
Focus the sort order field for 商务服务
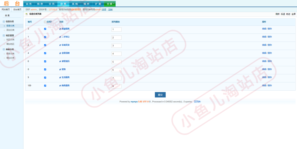pyautogui.click(x=116, y=86)
